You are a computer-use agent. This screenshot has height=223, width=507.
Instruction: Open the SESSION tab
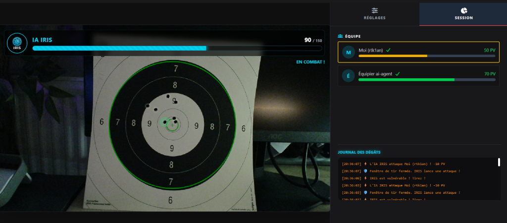click(x=463, y=14)
